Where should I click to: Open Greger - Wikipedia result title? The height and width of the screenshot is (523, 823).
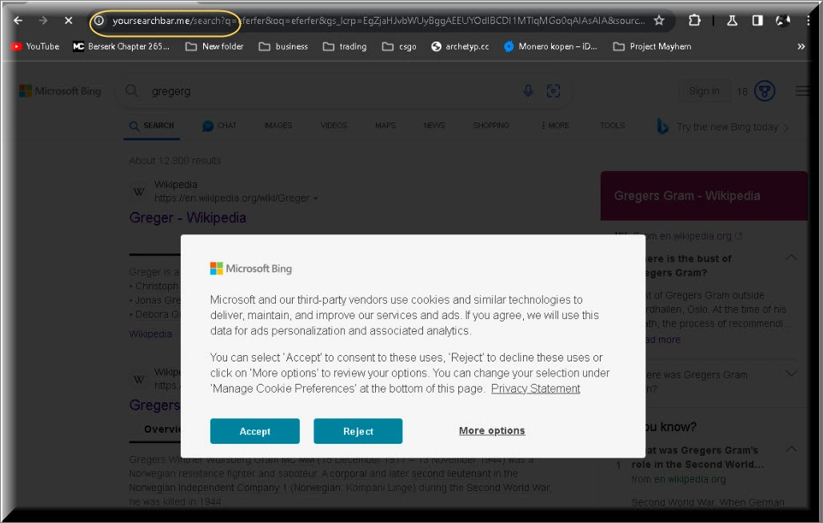[187, 218]
